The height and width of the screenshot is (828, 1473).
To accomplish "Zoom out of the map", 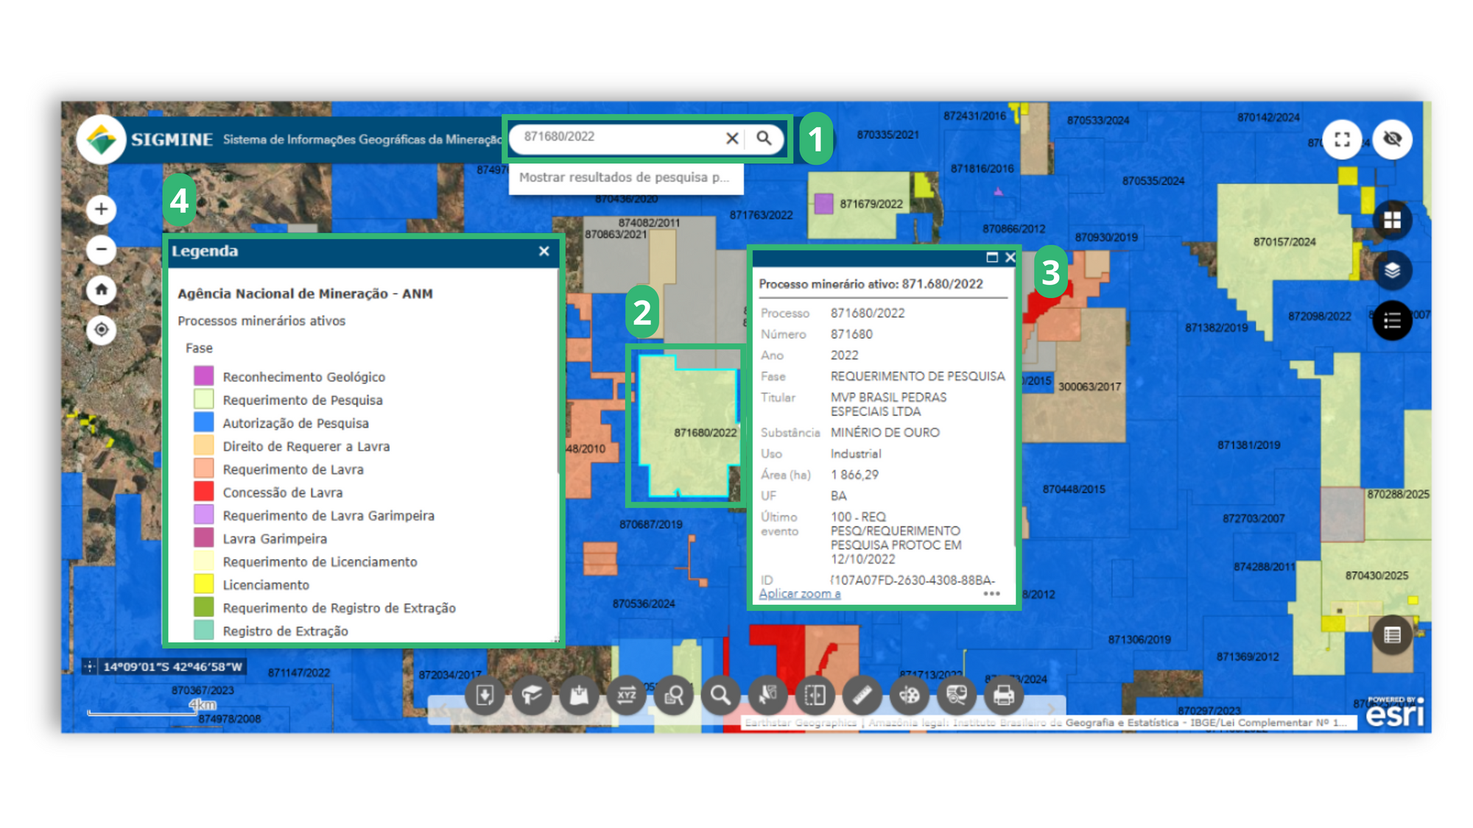I will [x=102, y=250].
